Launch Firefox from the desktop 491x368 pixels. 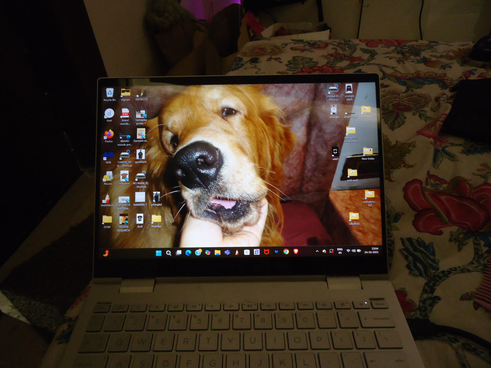pos(109,136)
